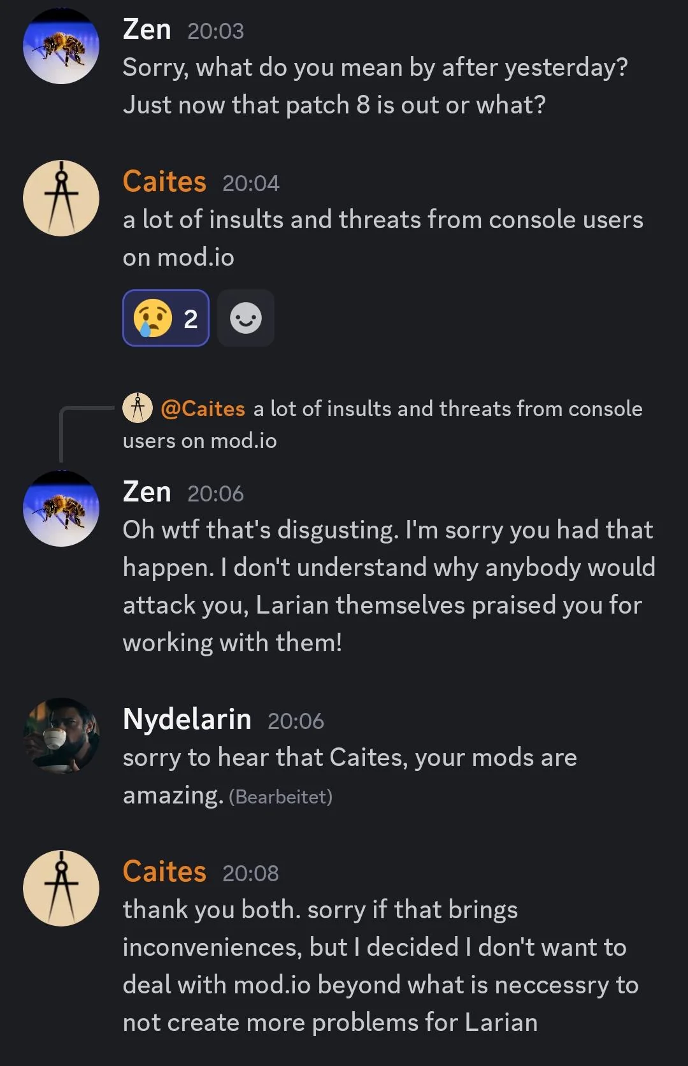Viewport: 688px width, 1066px height.
Task: Open Caites' compass avatar at 20:04 message
Action: coord(61,198)
